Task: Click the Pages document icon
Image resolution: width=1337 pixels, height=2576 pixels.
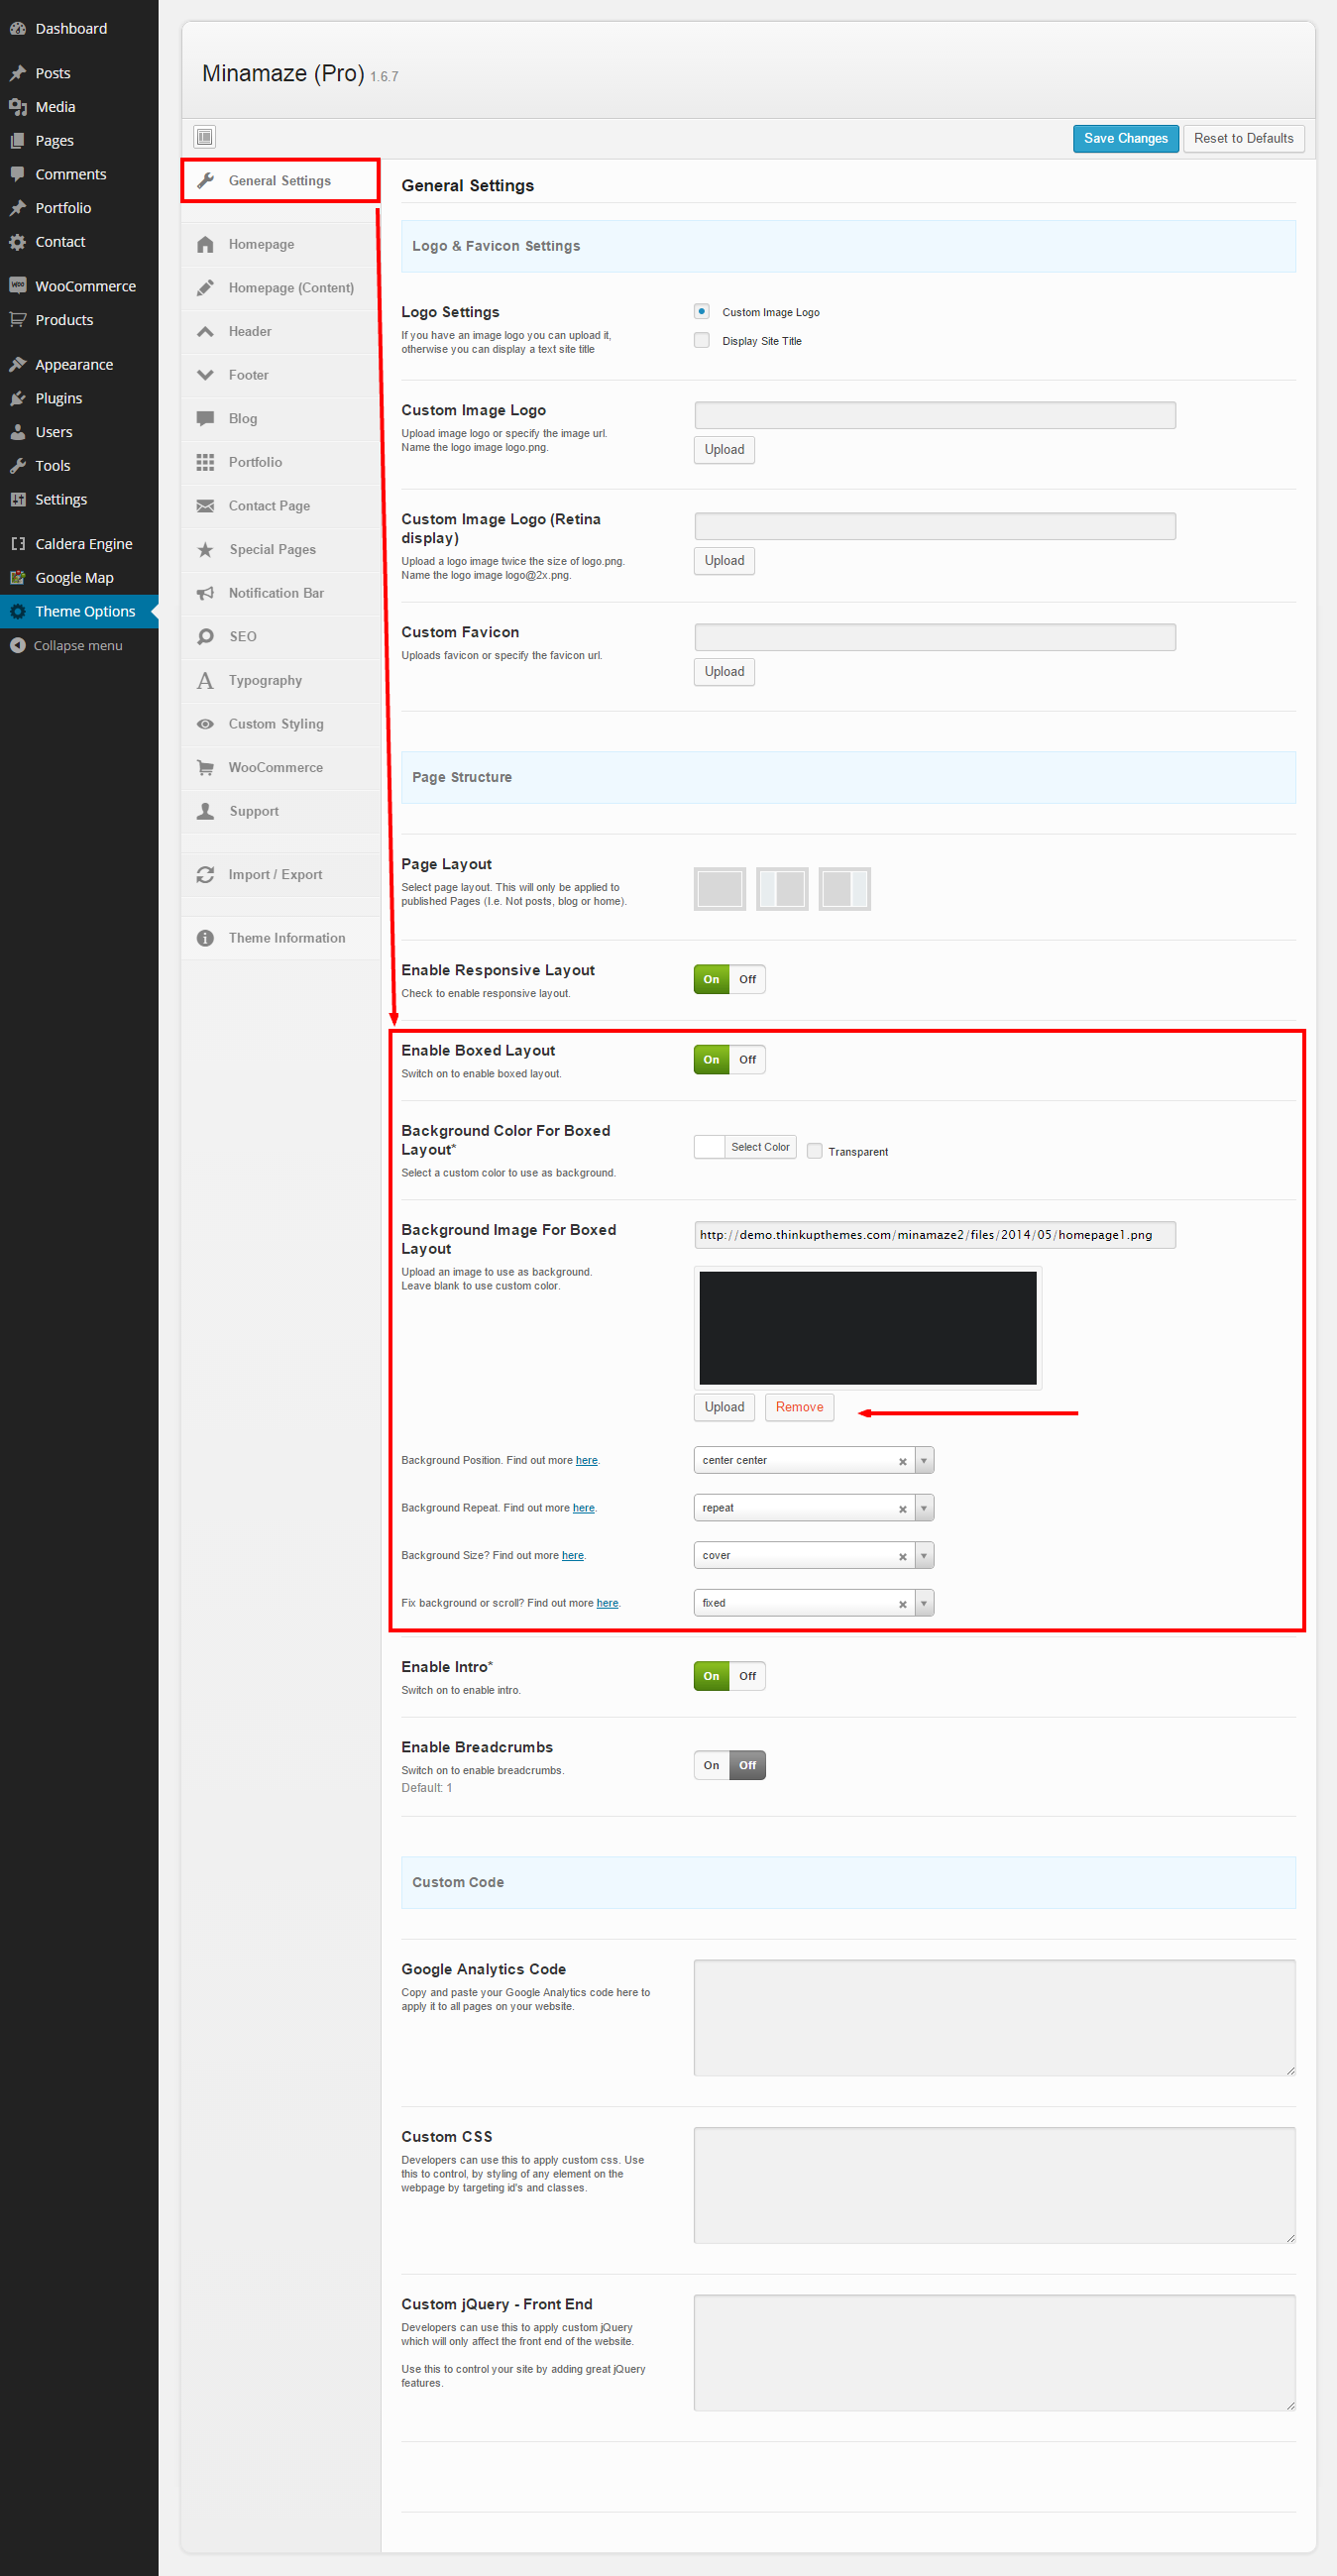Action: [17, 141]
